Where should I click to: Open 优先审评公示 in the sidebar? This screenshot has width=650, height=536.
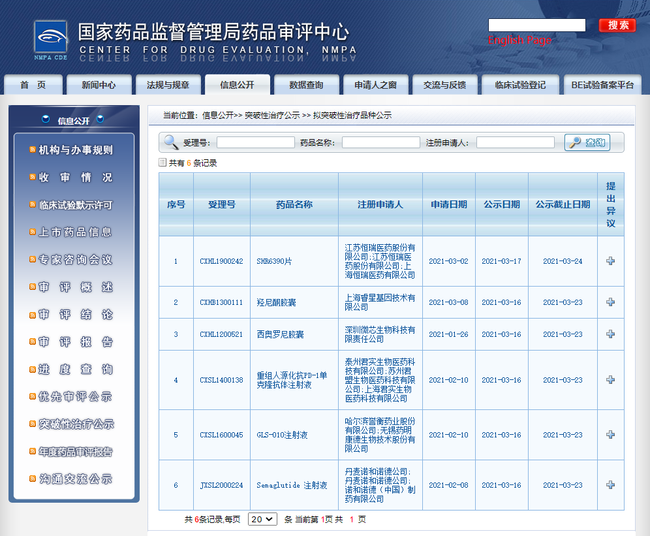pyautogui.click(x=76, y=396)
